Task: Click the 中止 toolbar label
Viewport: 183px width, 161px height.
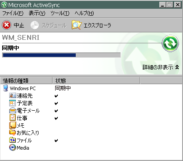Action: pyautogui.click(x=19, y=25)
